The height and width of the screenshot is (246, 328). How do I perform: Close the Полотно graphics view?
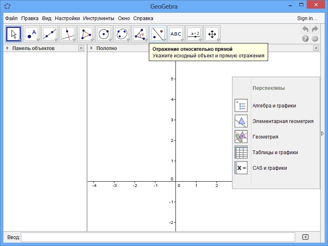click(x=316, y=48)
